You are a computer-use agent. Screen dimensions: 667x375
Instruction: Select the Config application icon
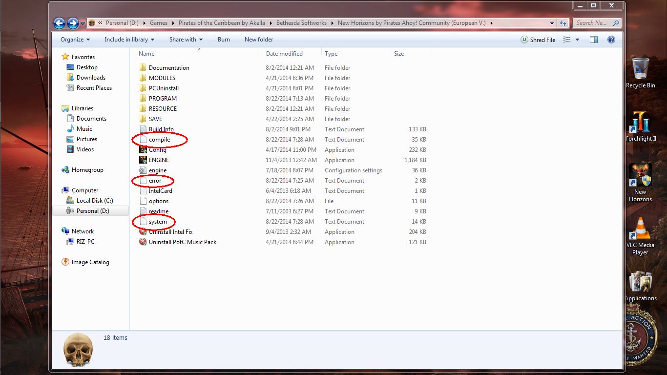[143, 149]
